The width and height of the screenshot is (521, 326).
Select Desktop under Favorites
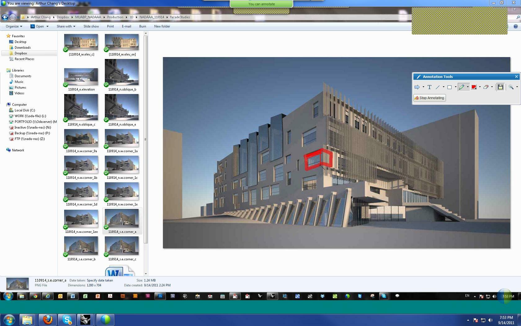[x=18, y=42]
